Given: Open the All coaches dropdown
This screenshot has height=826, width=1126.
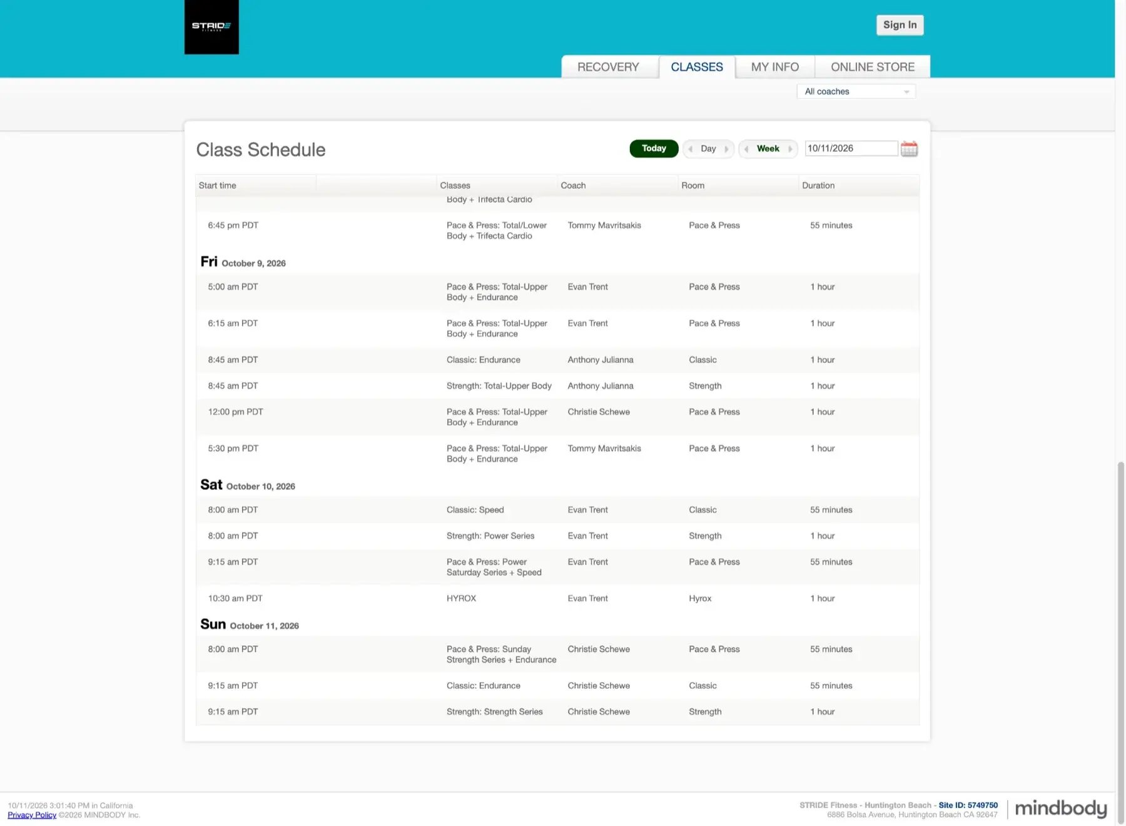Looking at the screenshot, I should click(856, 91).
